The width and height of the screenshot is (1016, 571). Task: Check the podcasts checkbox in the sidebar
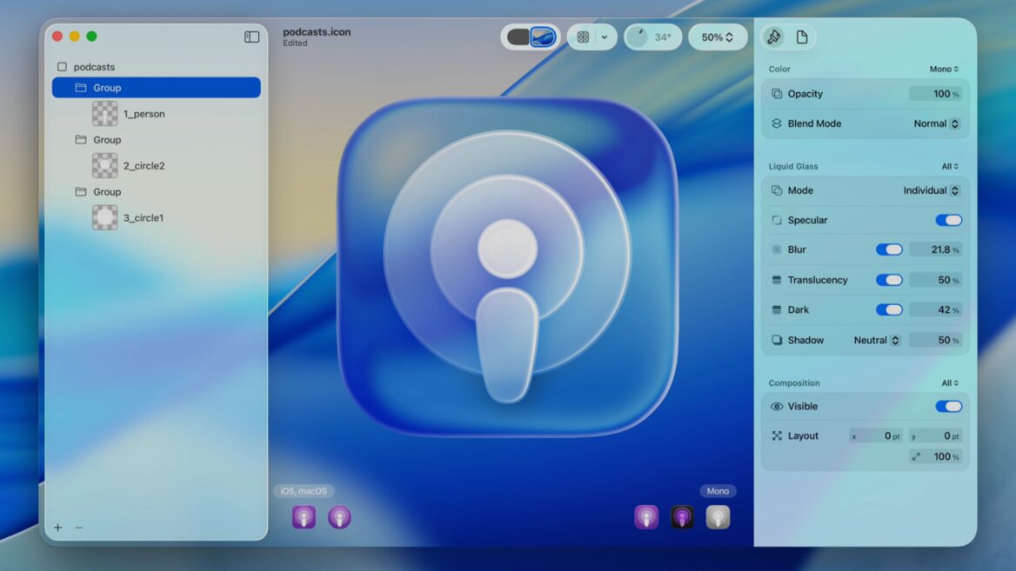coord(62,66)
